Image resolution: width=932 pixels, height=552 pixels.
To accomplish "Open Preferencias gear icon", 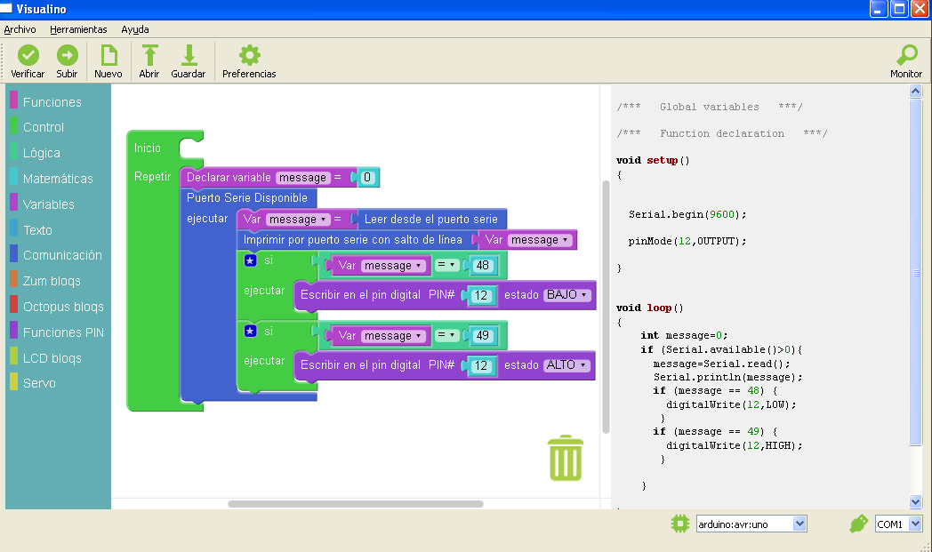I will (x=250, y=55).
